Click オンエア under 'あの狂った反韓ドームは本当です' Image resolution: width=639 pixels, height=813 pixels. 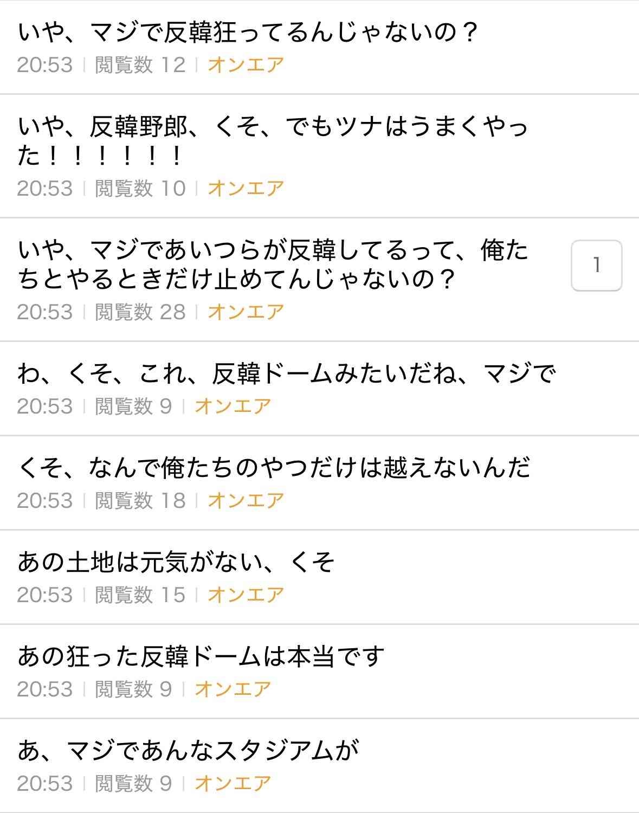tap(233, 689)
